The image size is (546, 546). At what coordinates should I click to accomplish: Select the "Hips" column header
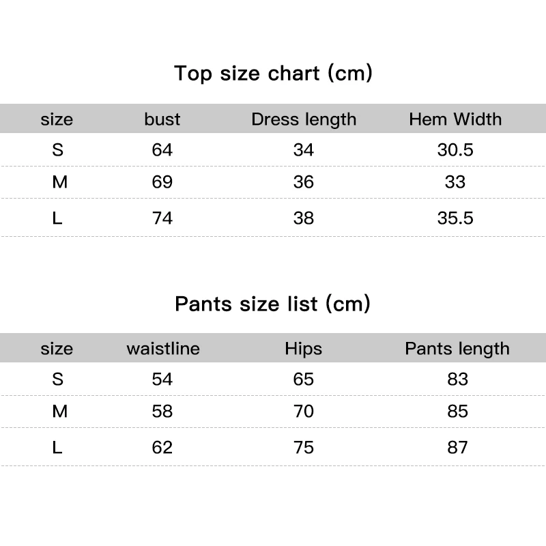click(x=303, y=349)
